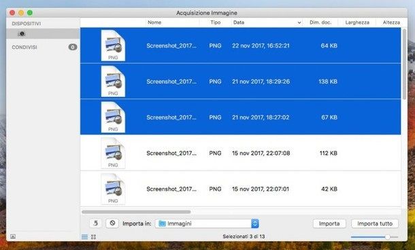Image resolution: width=415 pixels, height=250 pixels.
Task: Click the PNG thumbnail of the 64 KB screenshot
Action: 113,46
